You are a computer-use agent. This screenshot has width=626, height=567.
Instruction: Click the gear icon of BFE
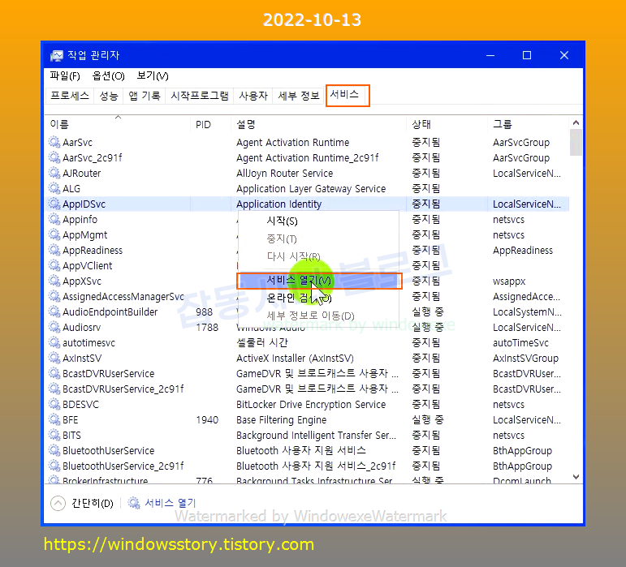(54, 419)
